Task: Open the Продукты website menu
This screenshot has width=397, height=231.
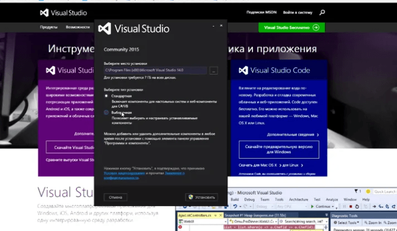Action: coord(49,27)
